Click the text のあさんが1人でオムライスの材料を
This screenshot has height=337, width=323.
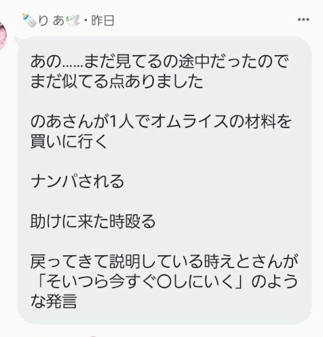161,121
